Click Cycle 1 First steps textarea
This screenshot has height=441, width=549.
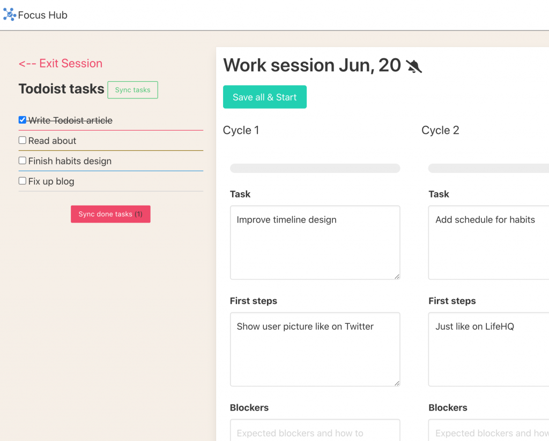tap(315, 349)
